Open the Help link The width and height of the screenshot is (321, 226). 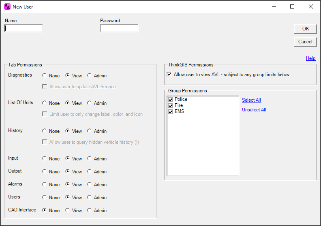click(x=310, y=58)
